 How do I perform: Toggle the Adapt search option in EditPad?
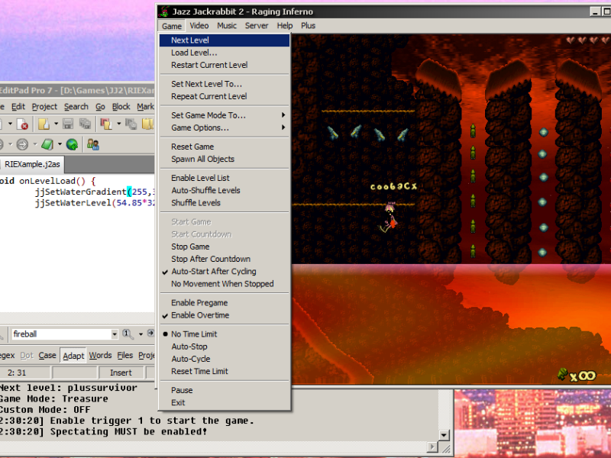[73, 356]
